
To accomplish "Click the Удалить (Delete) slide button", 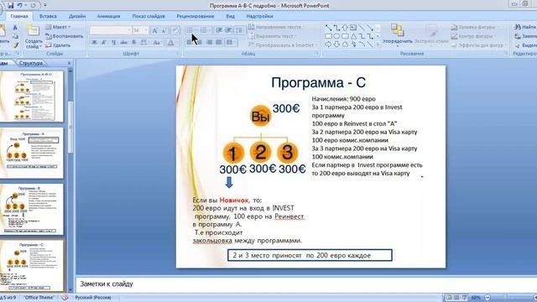I will coord(58,44).
